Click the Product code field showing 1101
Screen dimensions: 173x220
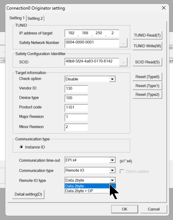76,108
